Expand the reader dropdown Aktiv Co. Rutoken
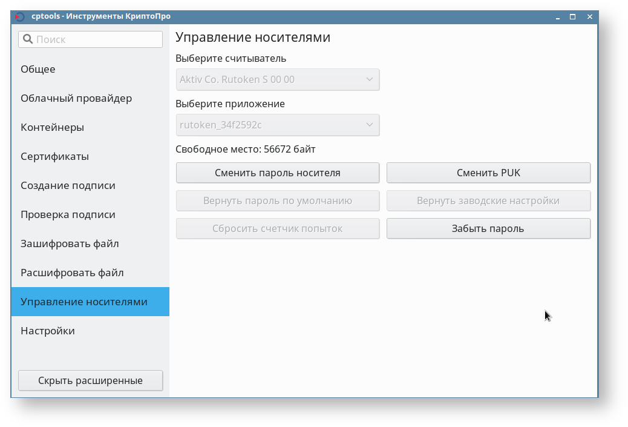This screenshot has width=628, height=427. pos(278,79)
